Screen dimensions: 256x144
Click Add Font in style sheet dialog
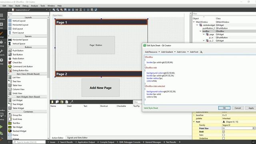tap(194, 52)
